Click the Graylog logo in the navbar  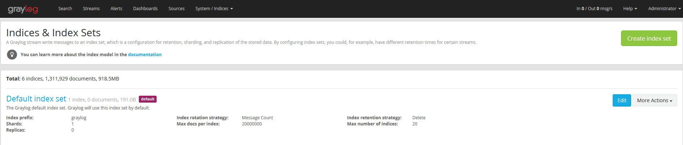click(x=23, y=9)
